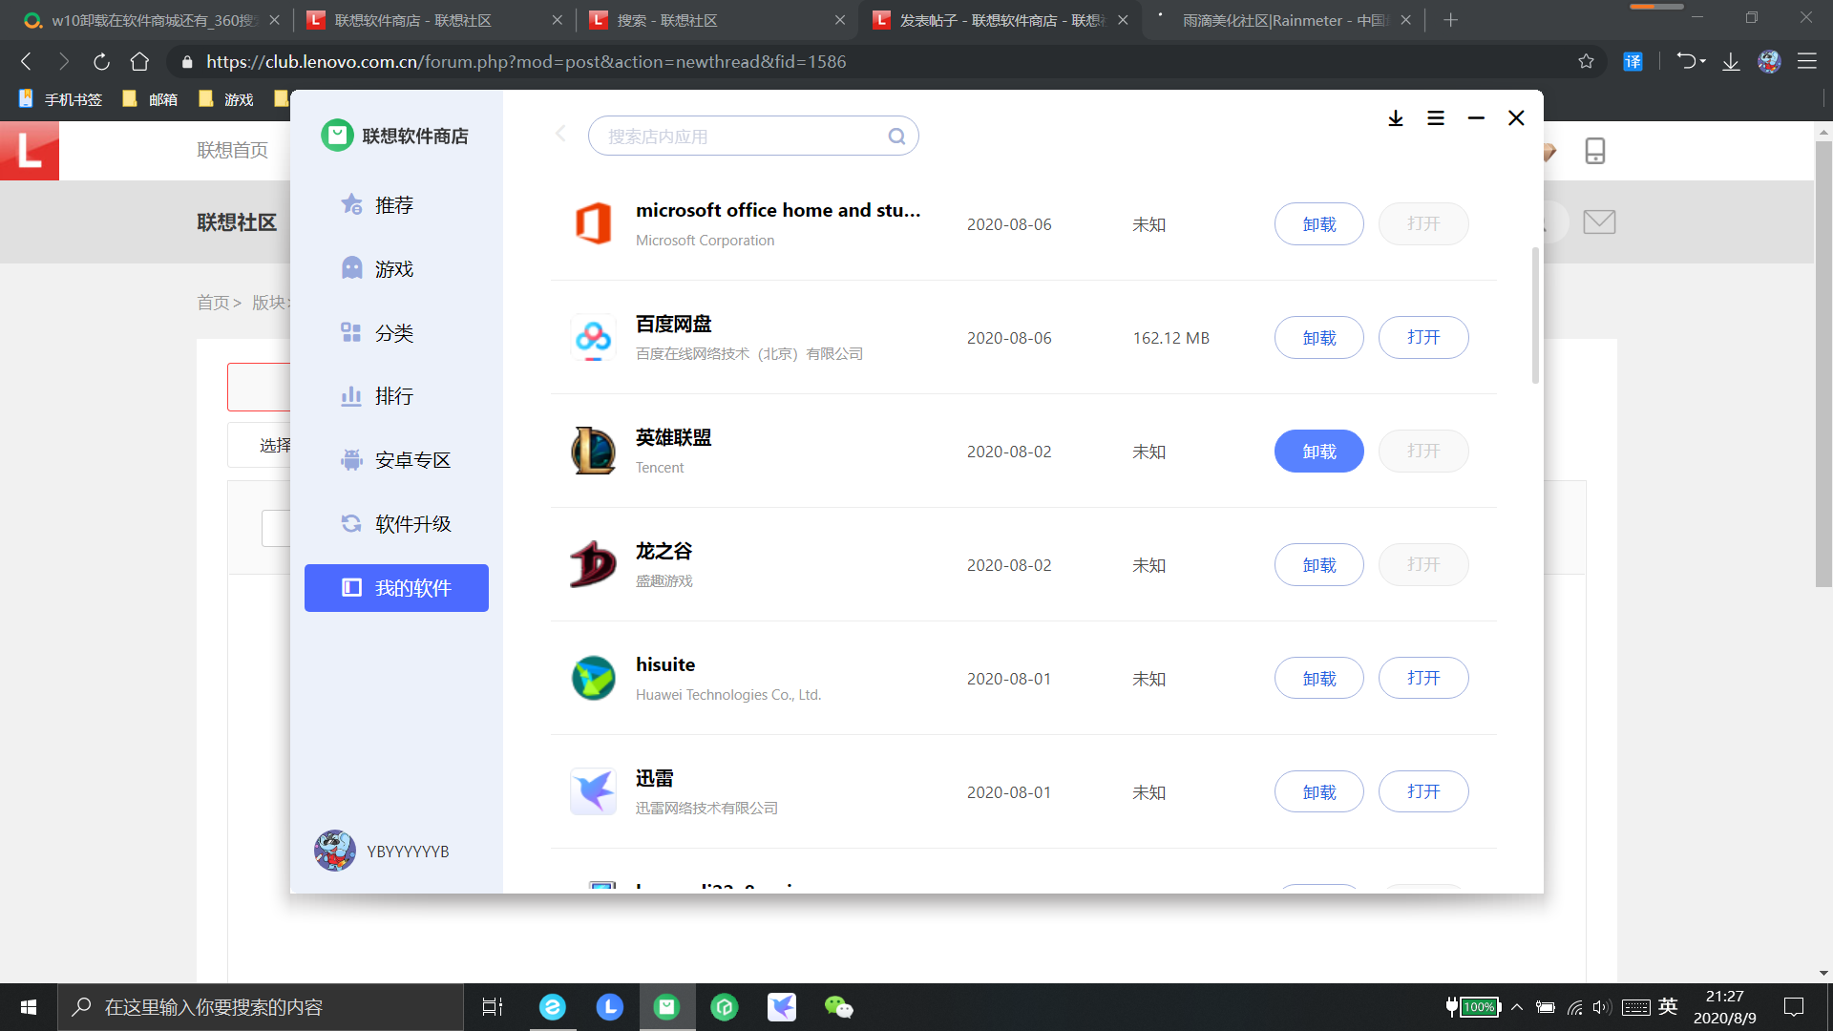Click the 英雄联盟 app icon
The image size is (1833, 1031).
point(593,451)
